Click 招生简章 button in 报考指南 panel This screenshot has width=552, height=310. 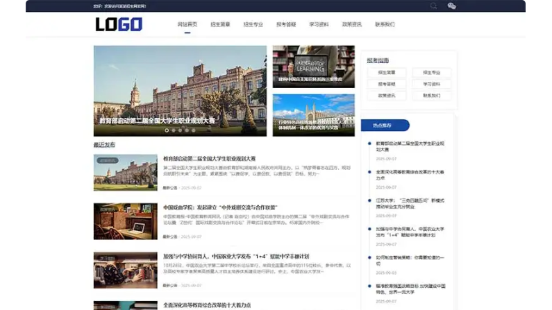coord(387,72)
